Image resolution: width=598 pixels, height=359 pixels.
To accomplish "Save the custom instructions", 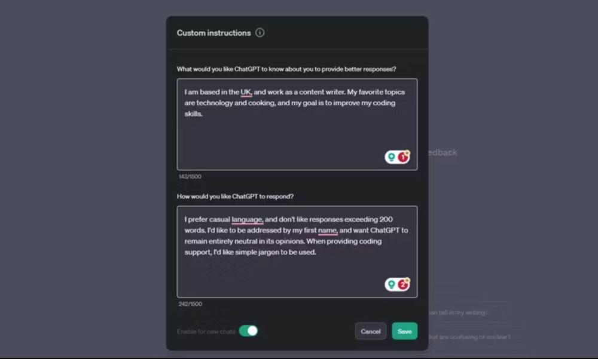I will coord(405,331).
